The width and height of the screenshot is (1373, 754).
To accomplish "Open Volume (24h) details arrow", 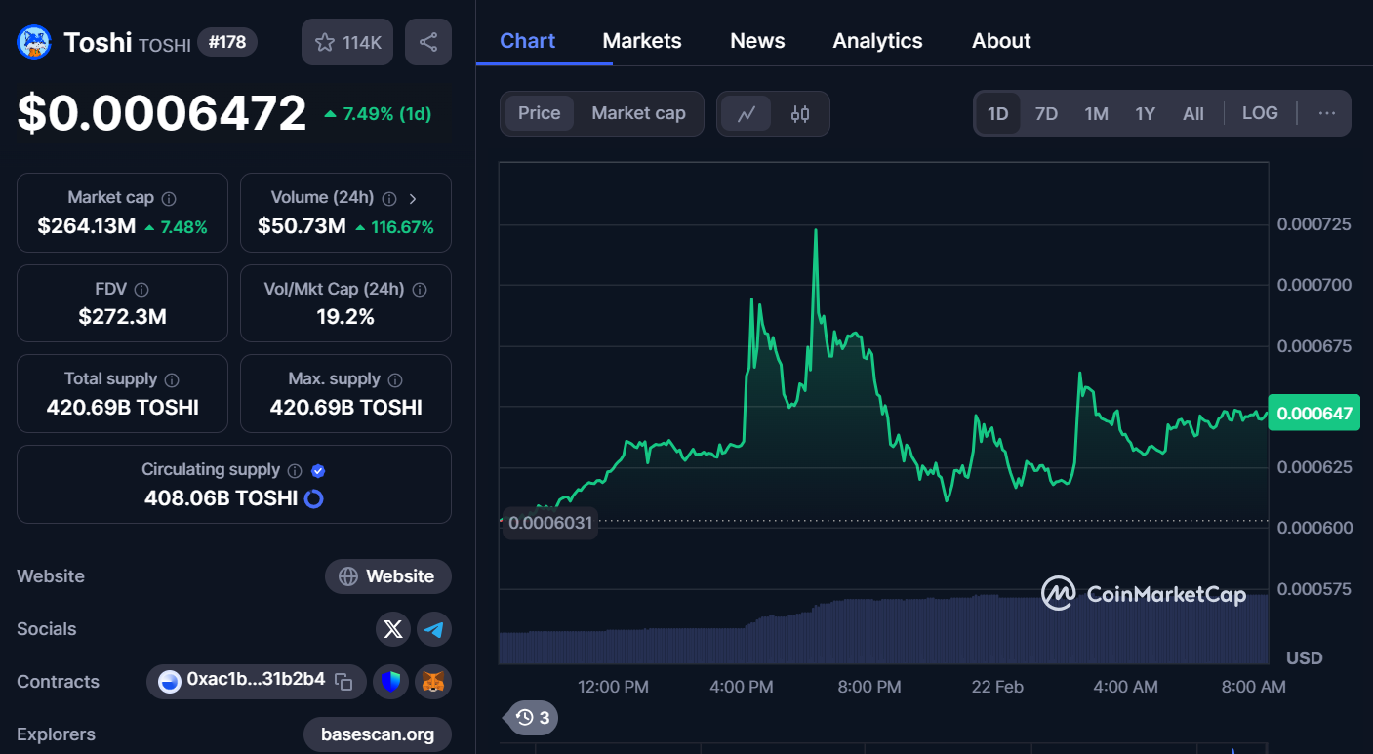I will [x=413, y=198].
